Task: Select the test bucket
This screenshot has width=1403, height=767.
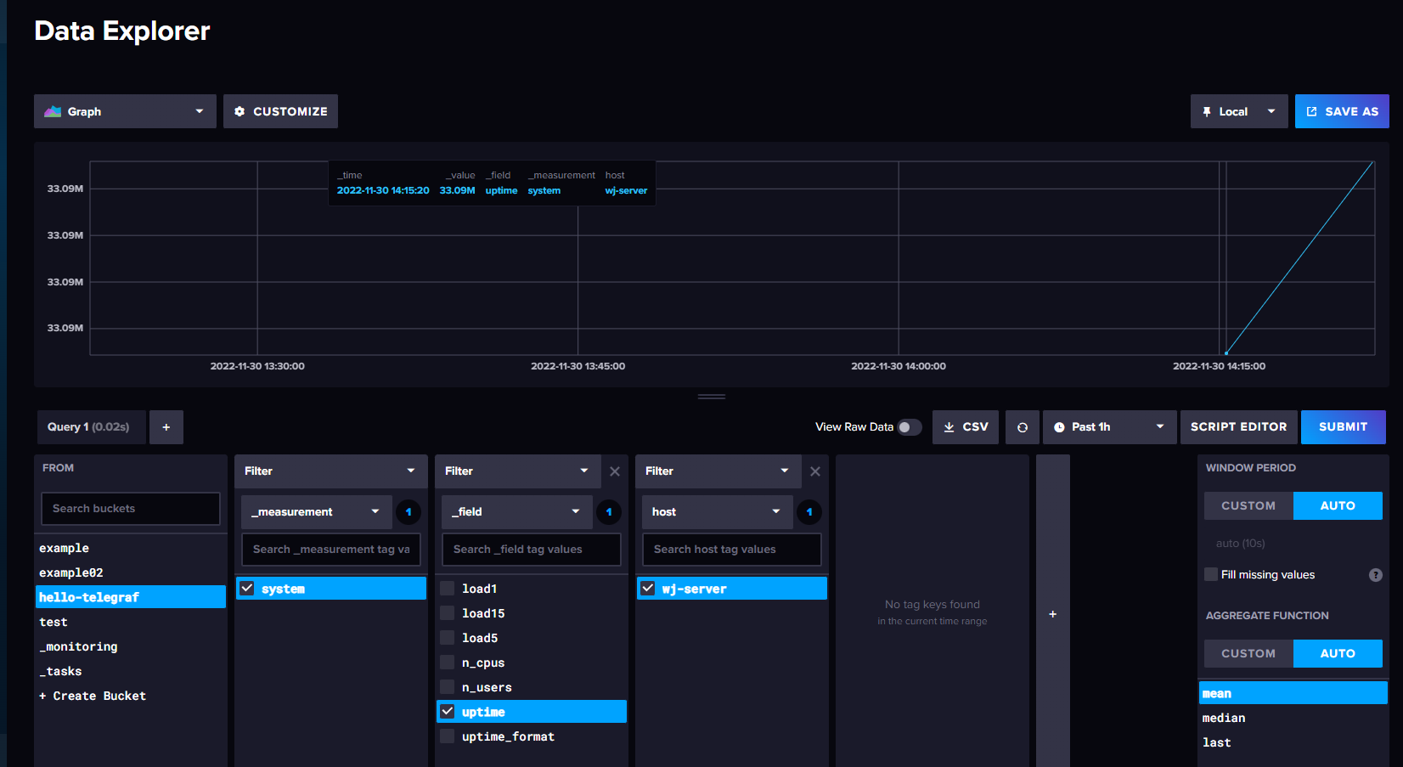Action: coord(131,622)
